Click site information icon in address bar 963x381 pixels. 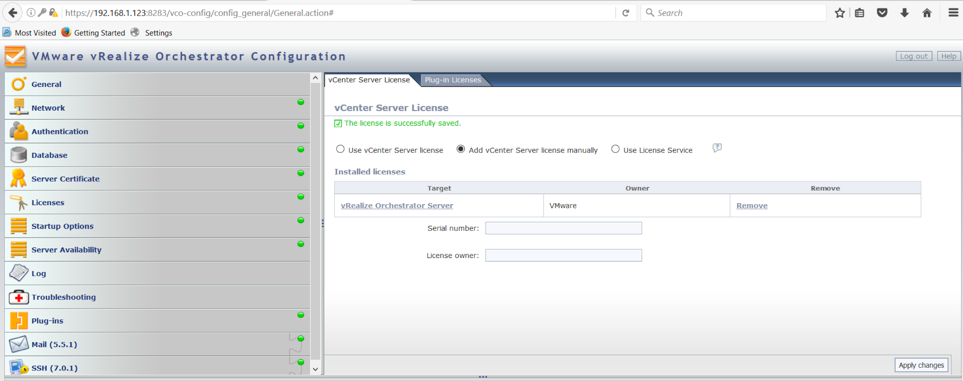31,13
